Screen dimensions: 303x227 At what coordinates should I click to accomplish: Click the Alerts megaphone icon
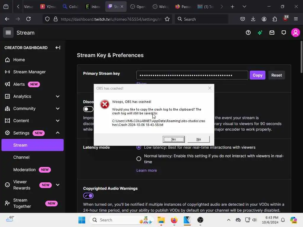(7, 84)
